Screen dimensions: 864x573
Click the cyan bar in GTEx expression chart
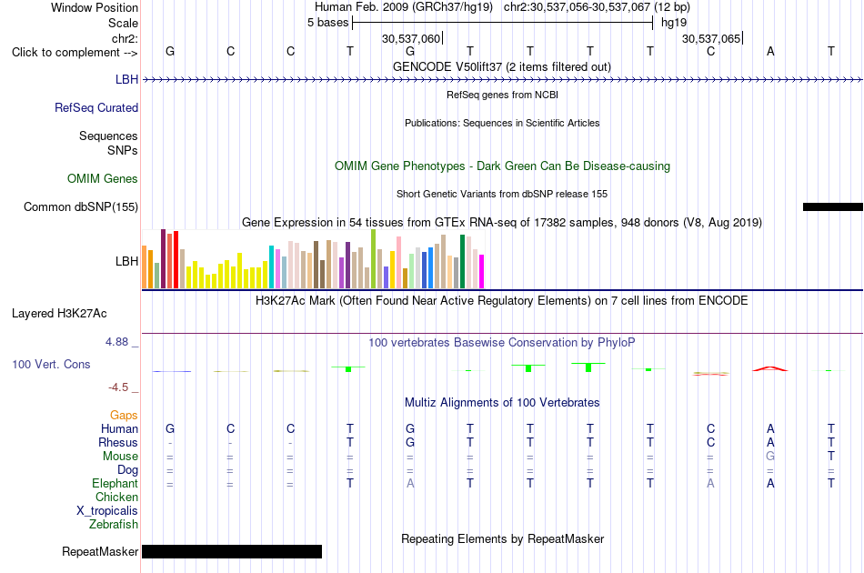click(271, 267)
